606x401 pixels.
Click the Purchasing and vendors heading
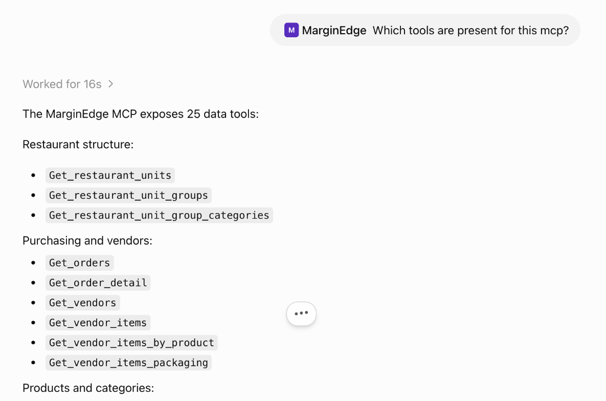tap(87, 241)
